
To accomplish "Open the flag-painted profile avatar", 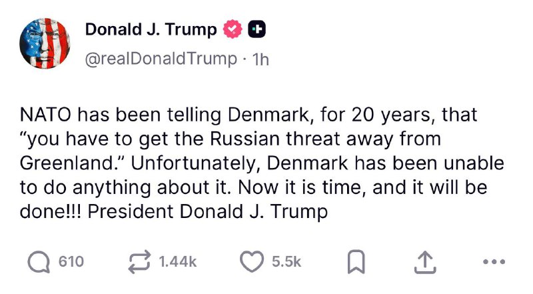I will (44, 43).
